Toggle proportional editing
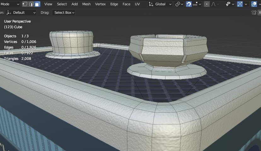The height and width of the screenshot is (151, 261). [x=207, y=4]
